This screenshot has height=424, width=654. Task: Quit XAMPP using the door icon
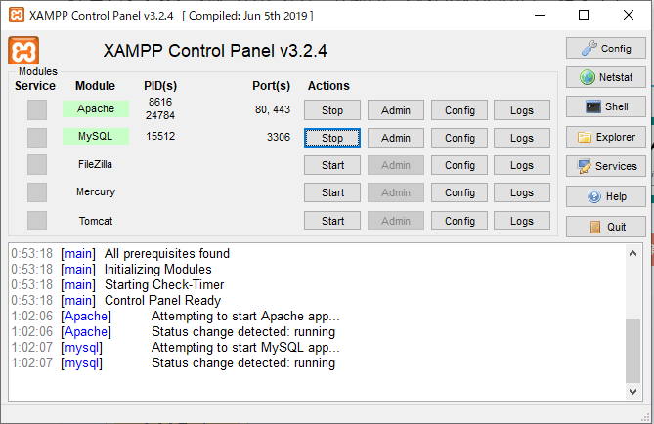(x=606, y=227)
